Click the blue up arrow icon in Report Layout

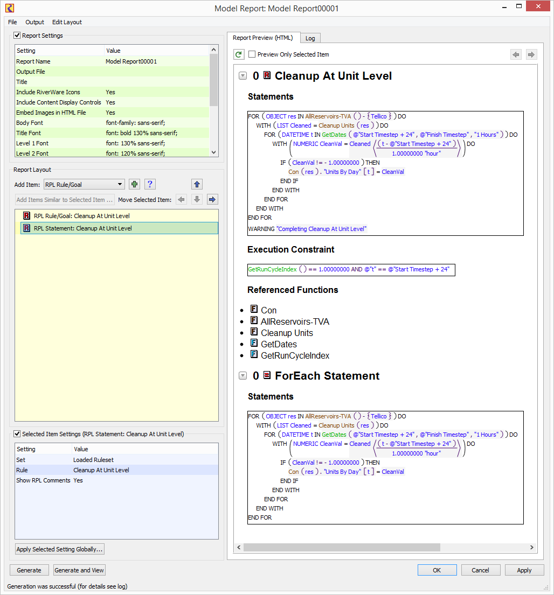[197, 184]
